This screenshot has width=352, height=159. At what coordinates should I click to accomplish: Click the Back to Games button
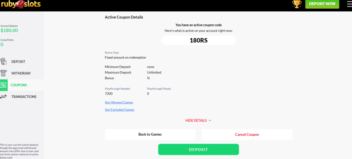tap(150, 135)
